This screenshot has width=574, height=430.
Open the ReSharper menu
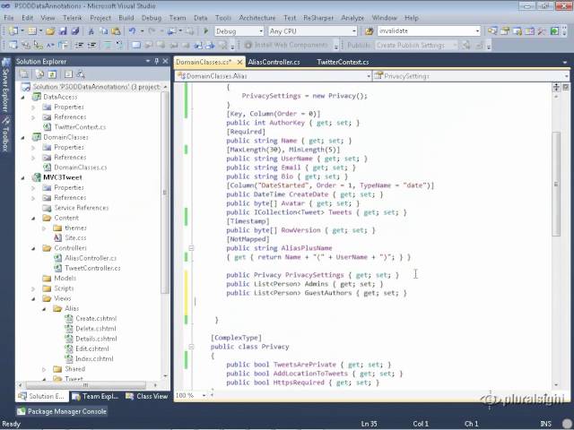(318, 18)
